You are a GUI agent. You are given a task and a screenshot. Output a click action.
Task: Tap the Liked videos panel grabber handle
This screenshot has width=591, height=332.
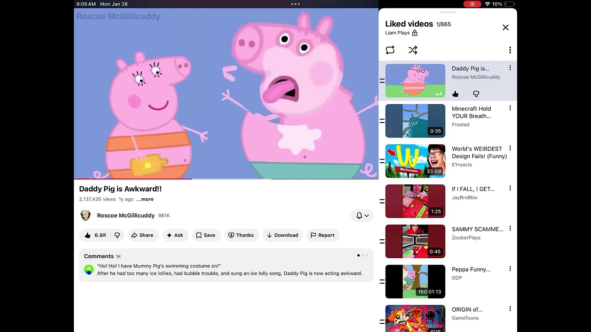448,12
